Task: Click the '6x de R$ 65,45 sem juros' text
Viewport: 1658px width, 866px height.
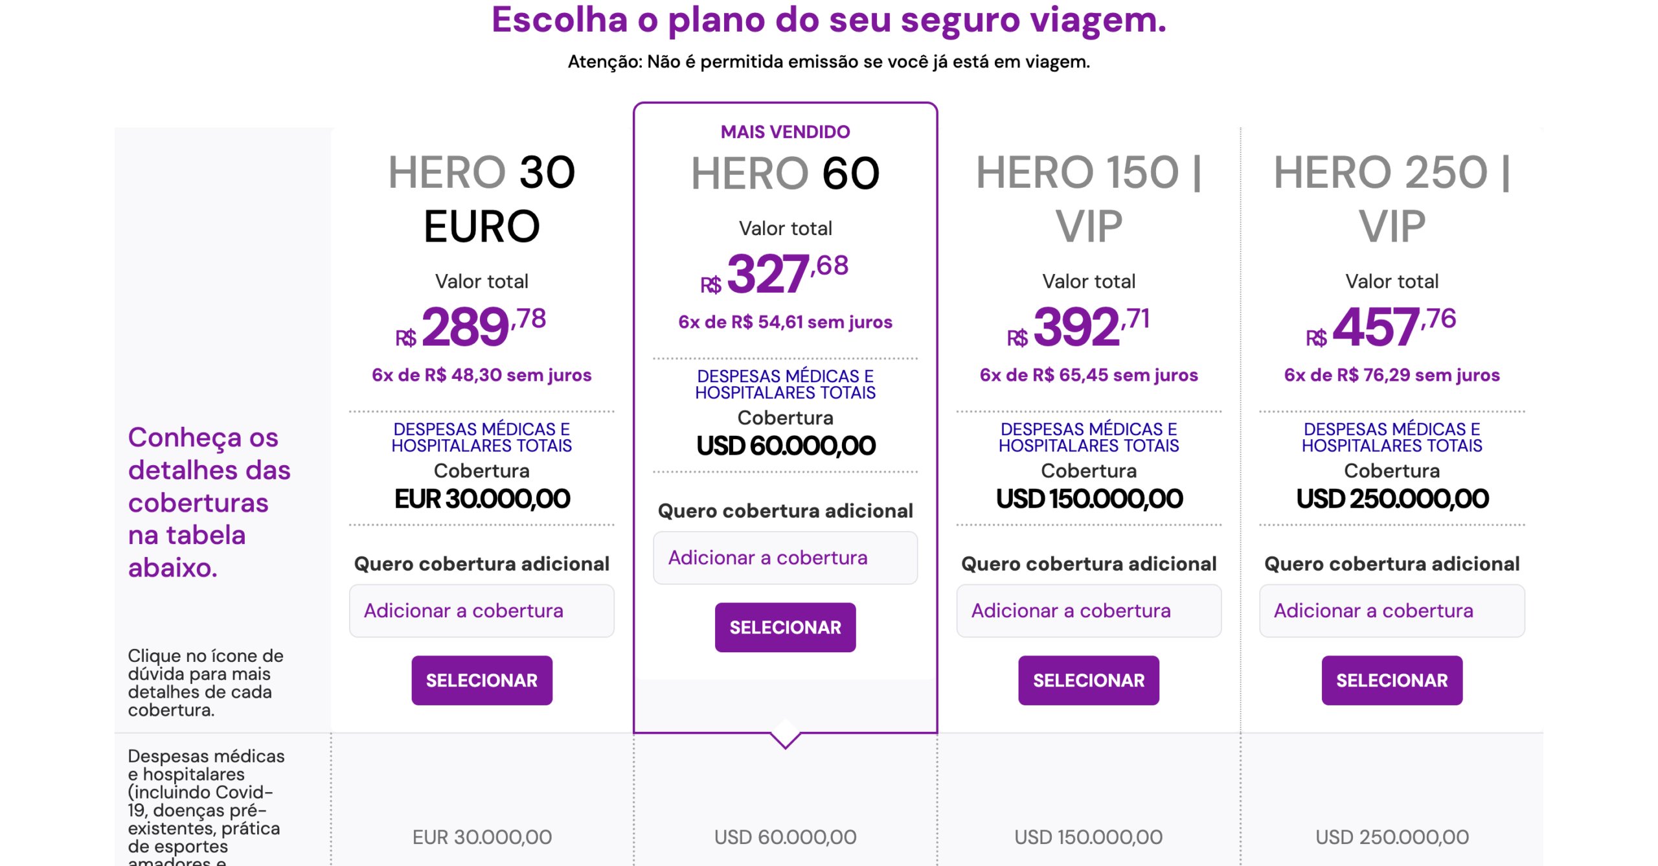Action: (1088, 375)
